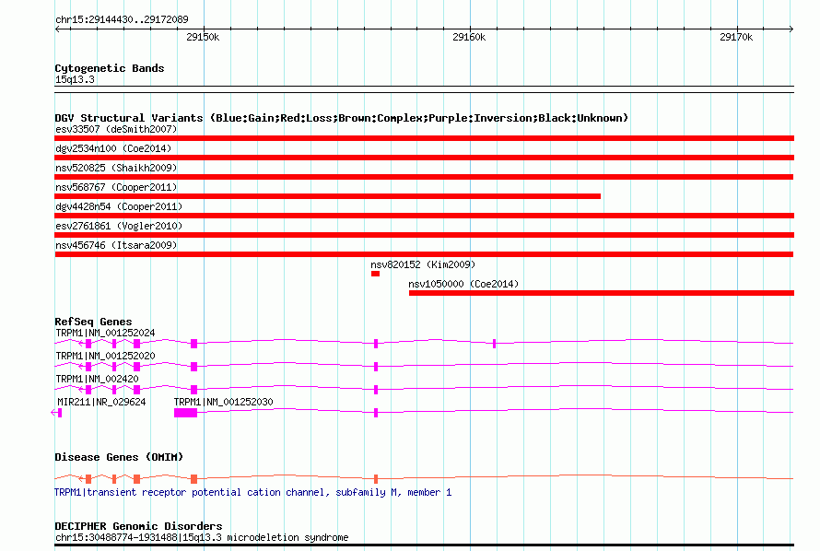Click the MIR211|NR_029624 gene label
This screenshot has width=820, height=551.
(101, 402)
